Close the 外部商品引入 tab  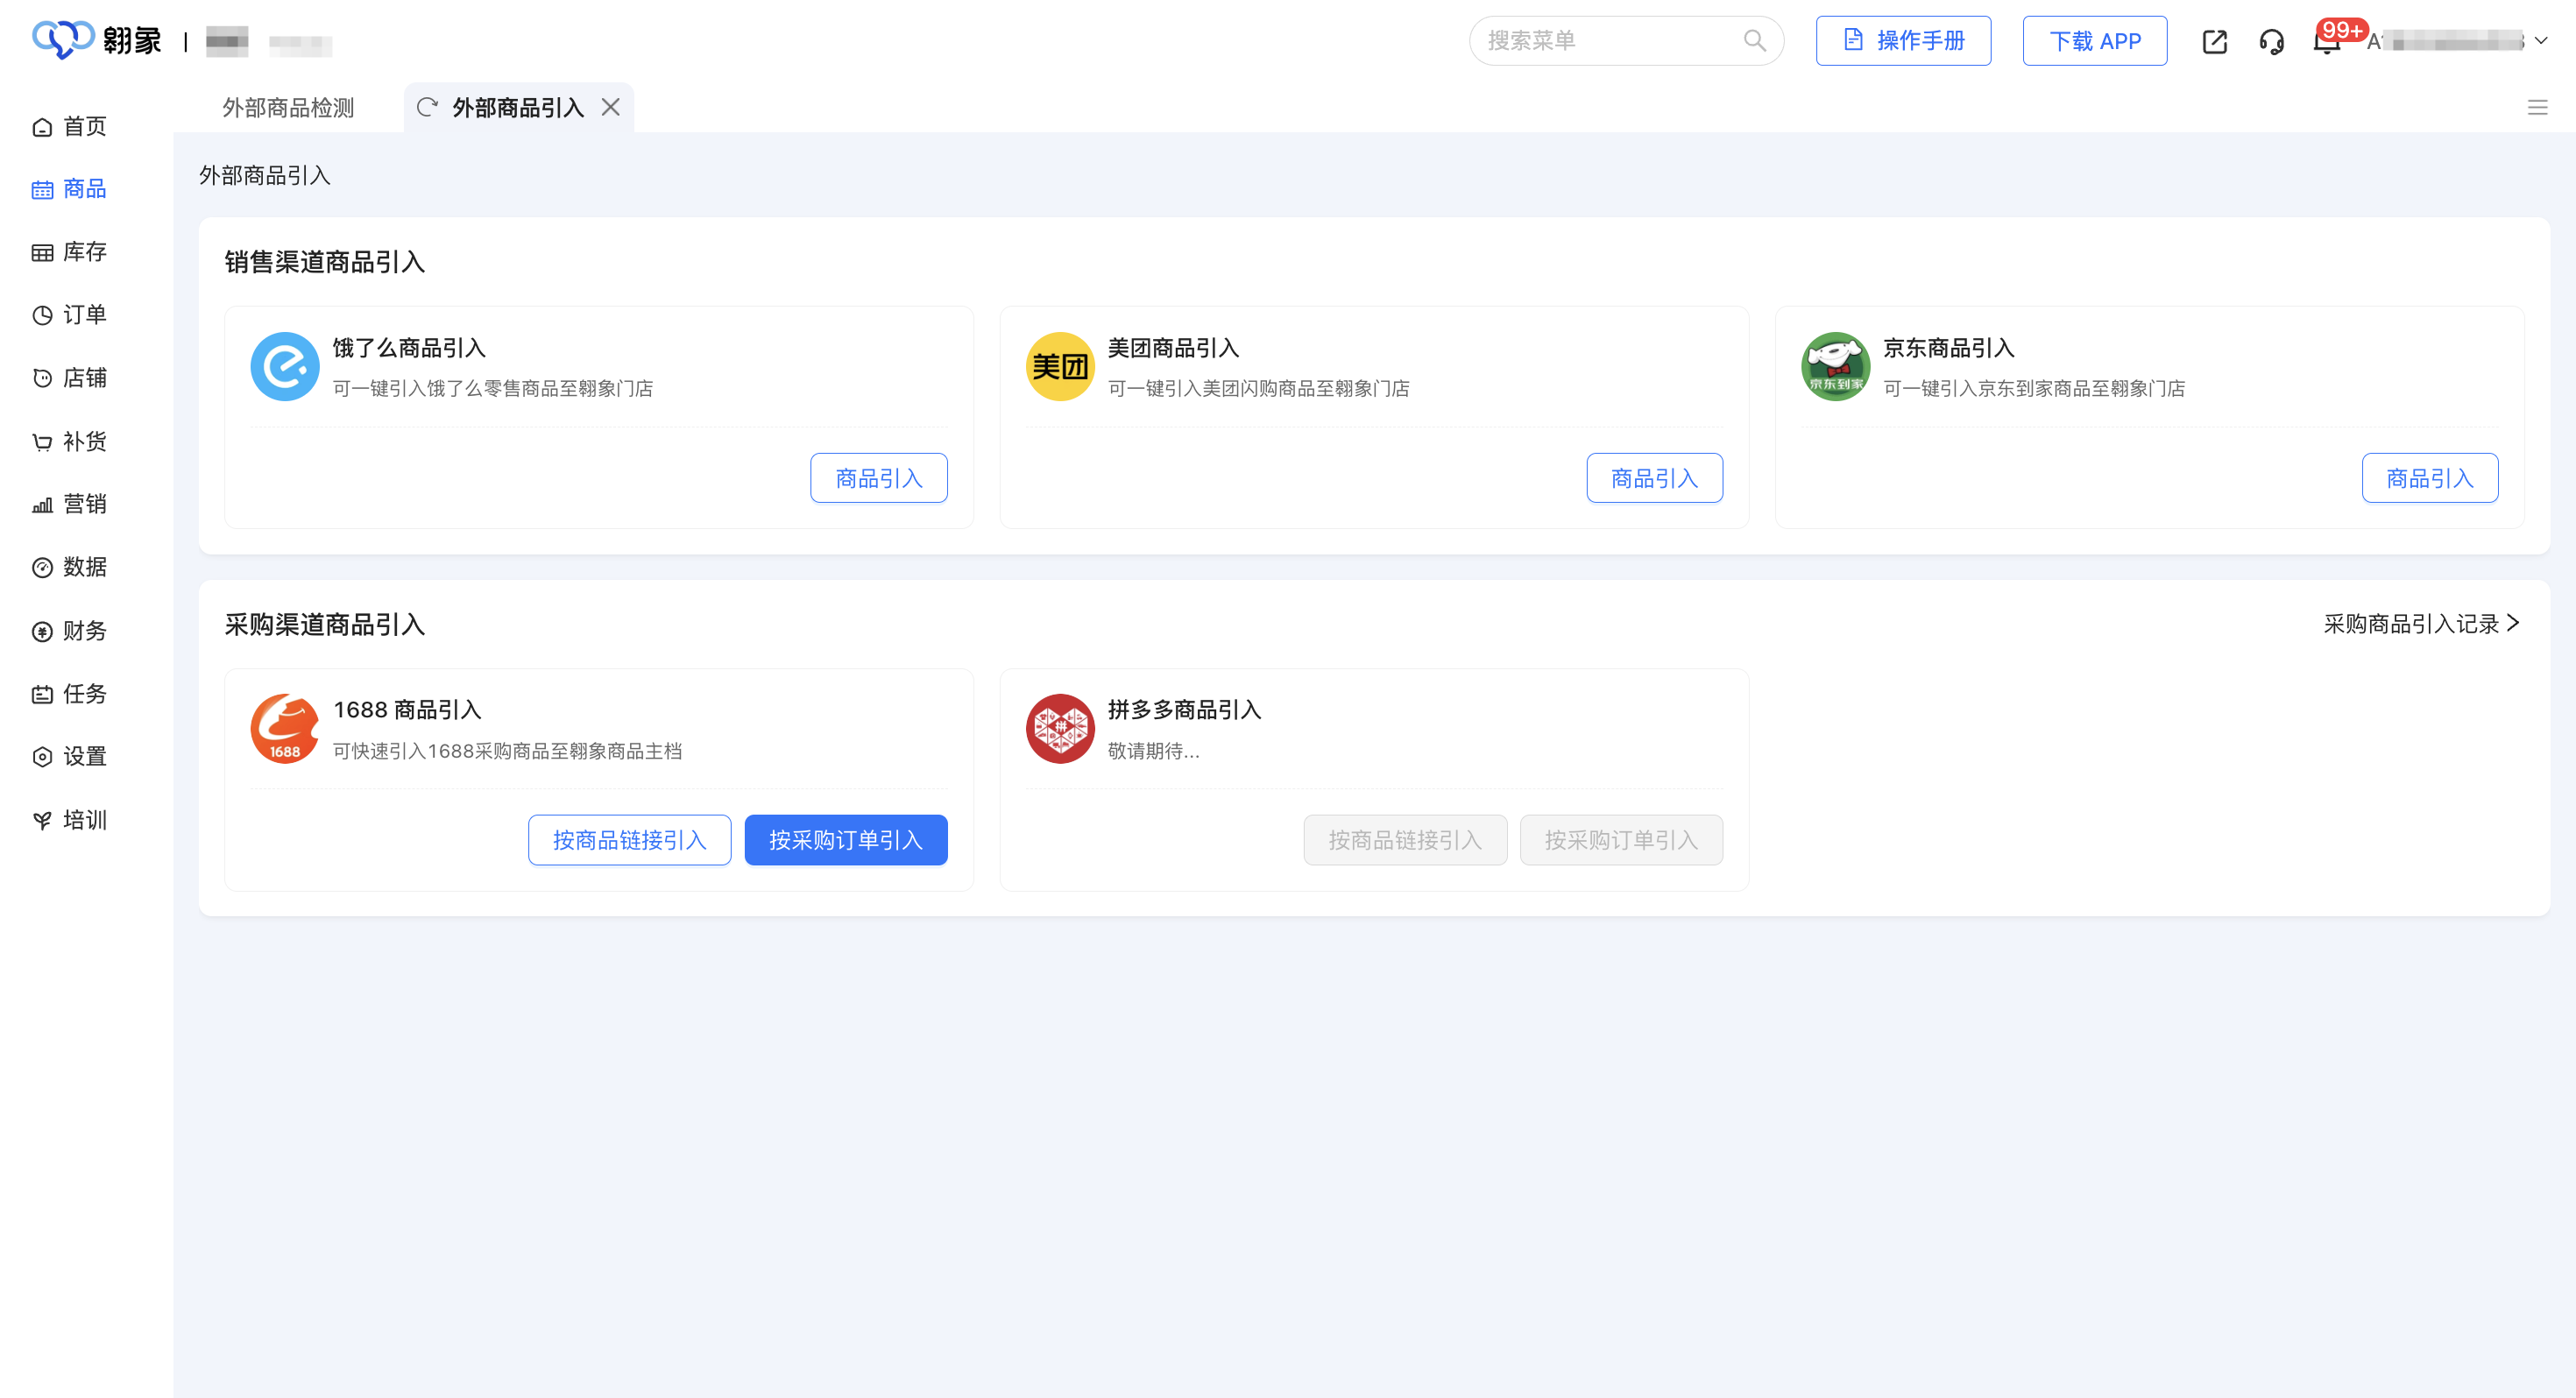point(611,107)
